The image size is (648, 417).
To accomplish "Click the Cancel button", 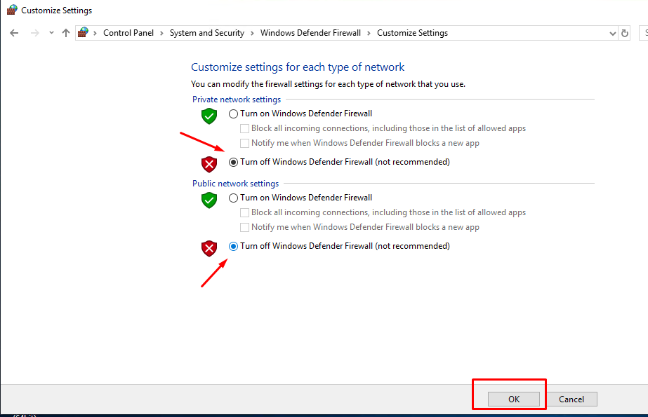I will pyautogui.click(x=571, y=399).
